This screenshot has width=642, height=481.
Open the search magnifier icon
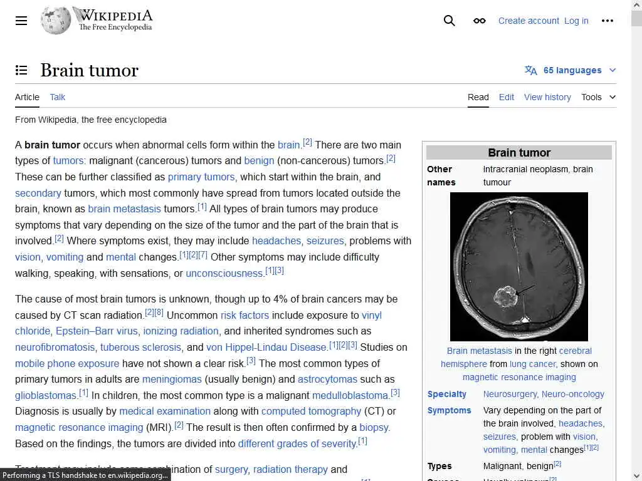click(449, 21)
